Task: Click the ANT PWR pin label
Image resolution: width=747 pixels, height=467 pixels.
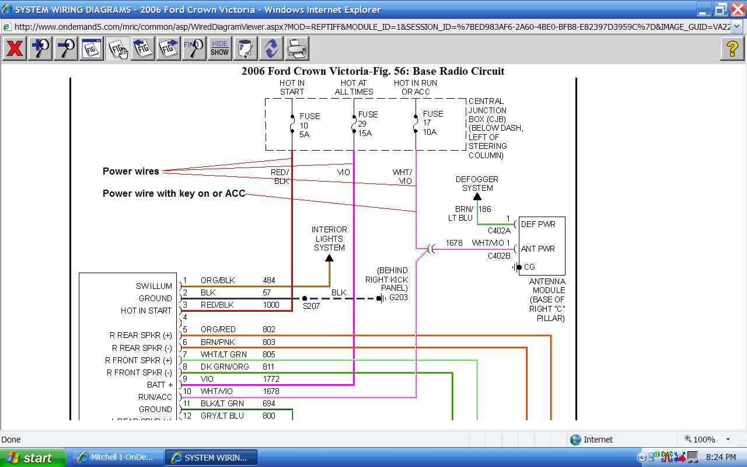Action: (538, 249)
